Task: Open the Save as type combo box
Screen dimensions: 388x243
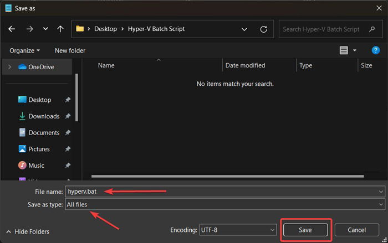Action: [x=225, y=204]
